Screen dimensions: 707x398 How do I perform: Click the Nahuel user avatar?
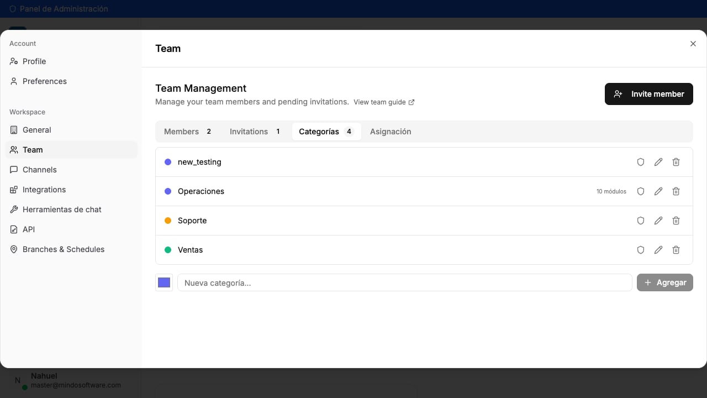(x=18, y=380)
